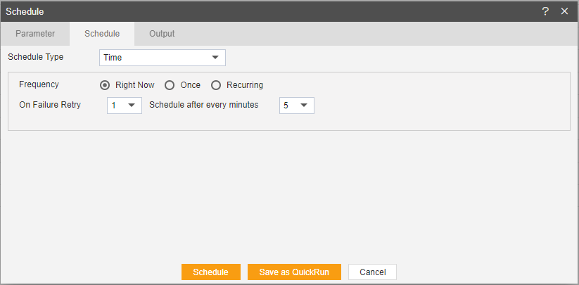
Task: Select the Schedule tab
Action: (102, 34)
